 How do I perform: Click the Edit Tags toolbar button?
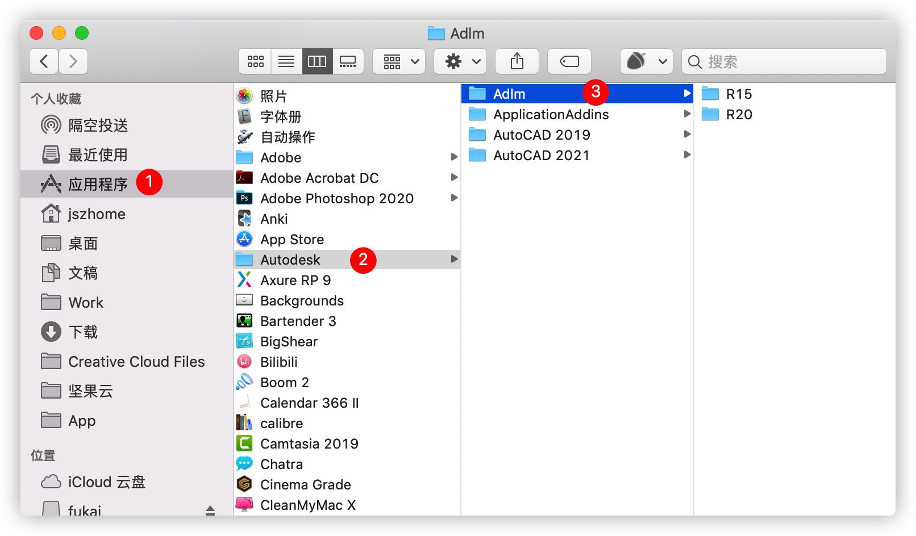[x=569, y=61]
